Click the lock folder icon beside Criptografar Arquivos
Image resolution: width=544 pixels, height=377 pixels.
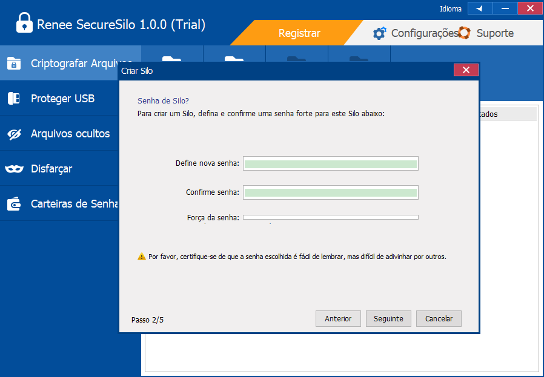pos(14,64)
